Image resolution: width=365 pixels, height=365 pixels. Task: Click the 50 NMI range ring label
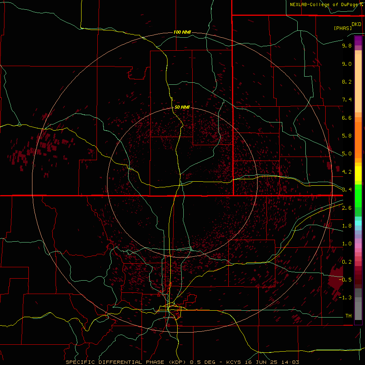(182, 107)
